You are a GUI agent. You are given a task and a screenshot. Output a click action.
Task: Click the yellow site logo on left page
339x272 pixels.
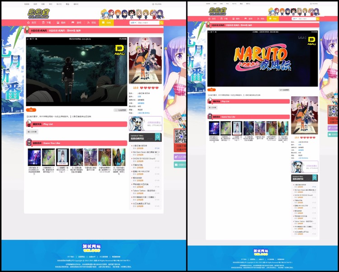pos(39,14)
